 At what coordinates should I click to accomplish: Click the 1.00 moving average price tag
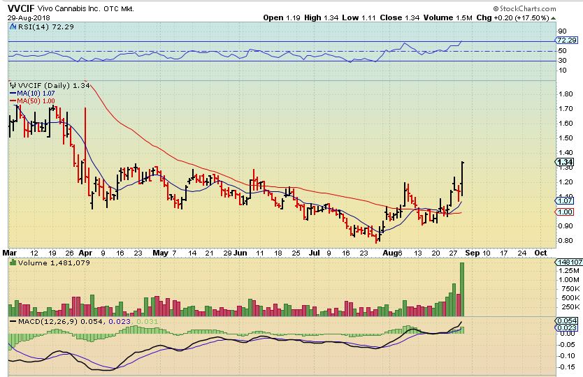click(x=565, y=212)
